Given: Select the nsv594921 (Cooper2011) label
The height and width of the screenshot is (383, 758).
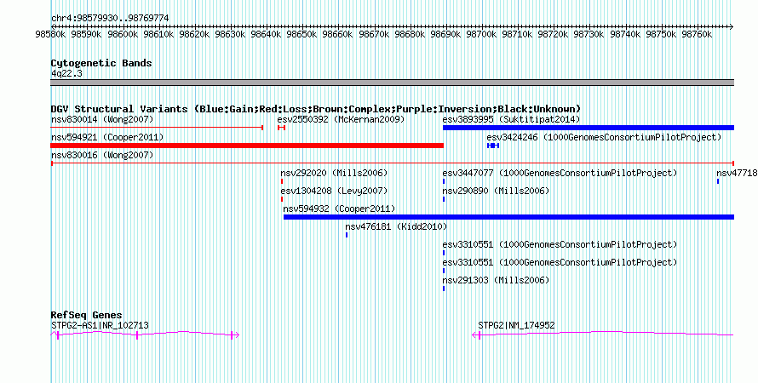Looking at the screenshot, I should (x=107, y=138).
